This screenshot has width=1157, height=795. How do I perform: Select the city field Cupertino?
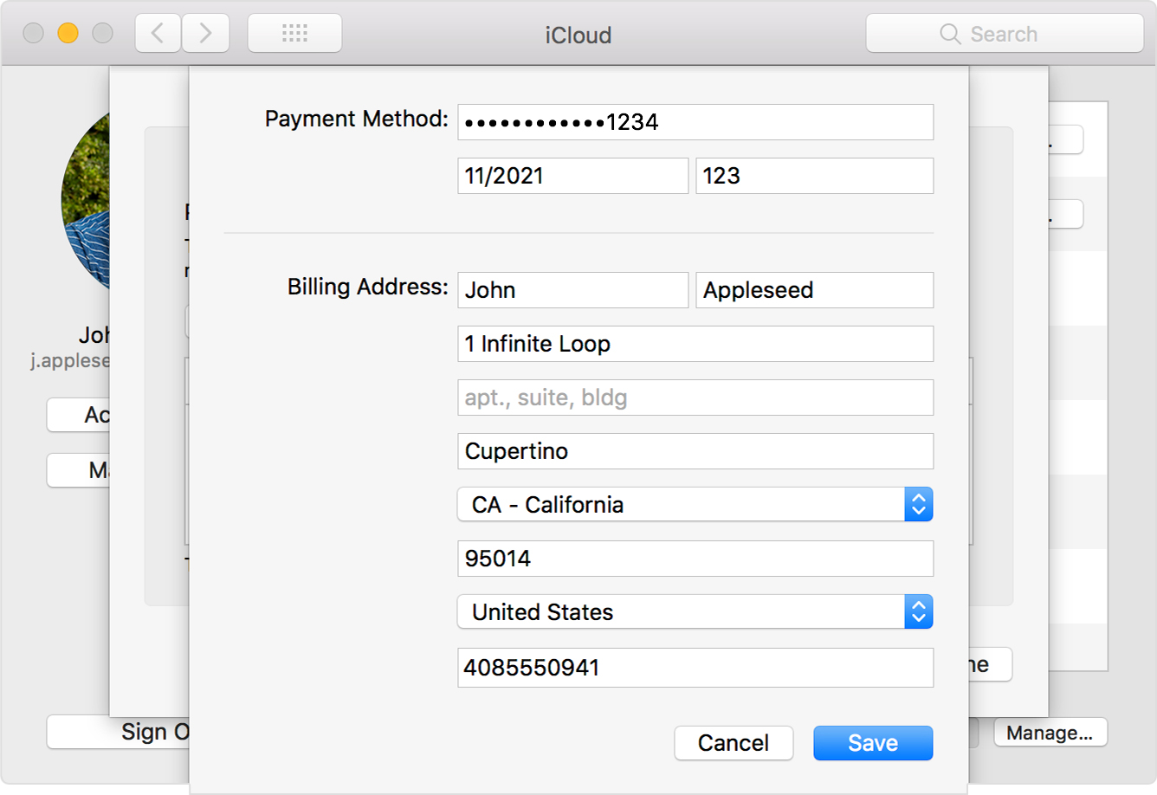coord(695,451)
